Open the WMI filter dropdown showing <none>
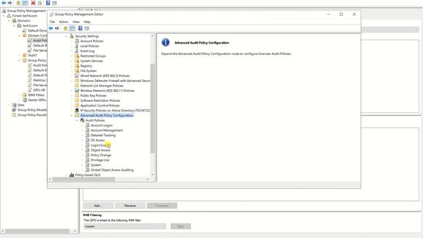The height and width of the screenshot is (238, 423). pos(125,226)
